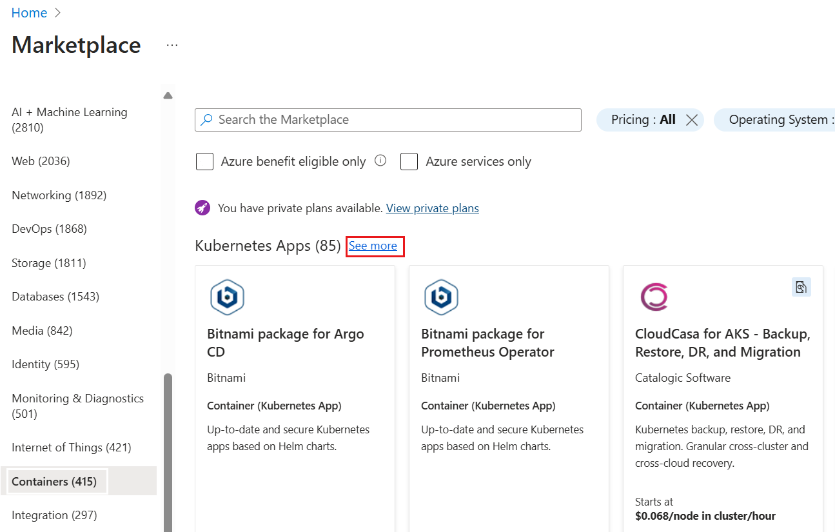Select the Storage (1811) category

[x=49, y=262]
